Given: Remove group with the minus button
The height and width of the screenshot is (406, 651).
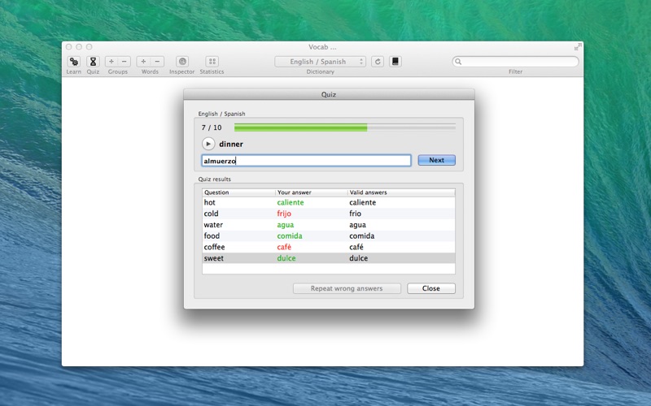Looking at the screenshot, I should coord(125,62).
